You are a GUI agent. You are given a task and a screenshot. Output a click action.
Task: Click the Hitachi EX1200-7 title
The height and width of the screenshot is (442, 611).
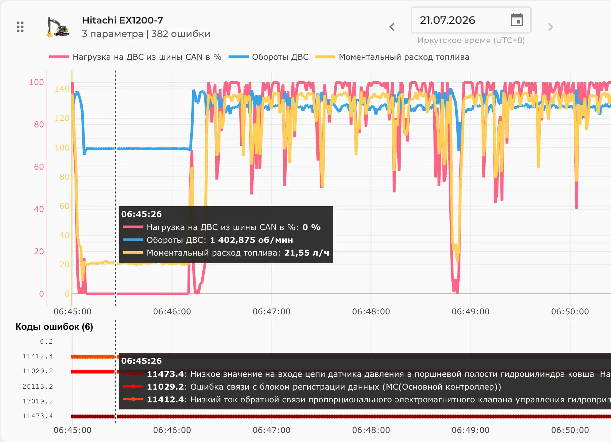(123, 20)
